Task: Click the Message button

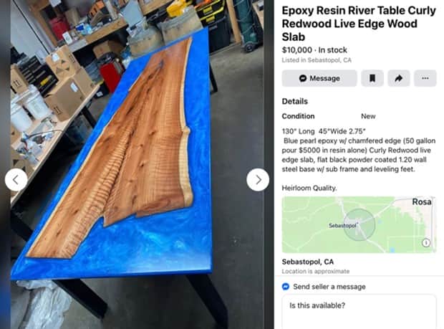Action: point(319,78)
